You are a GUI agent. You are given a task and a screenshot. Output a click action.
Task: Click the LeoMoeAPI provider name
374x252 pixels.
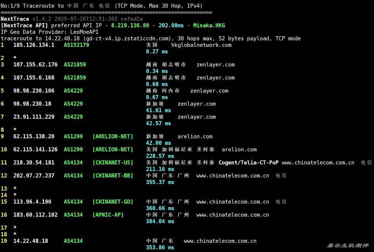[84, 32]
